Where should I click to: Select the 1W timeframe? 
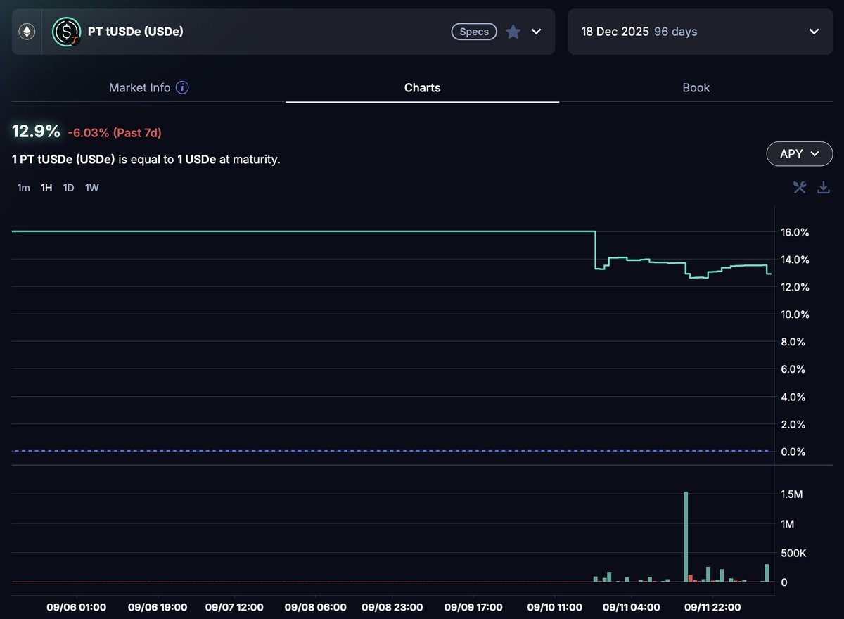pos(92,188)
